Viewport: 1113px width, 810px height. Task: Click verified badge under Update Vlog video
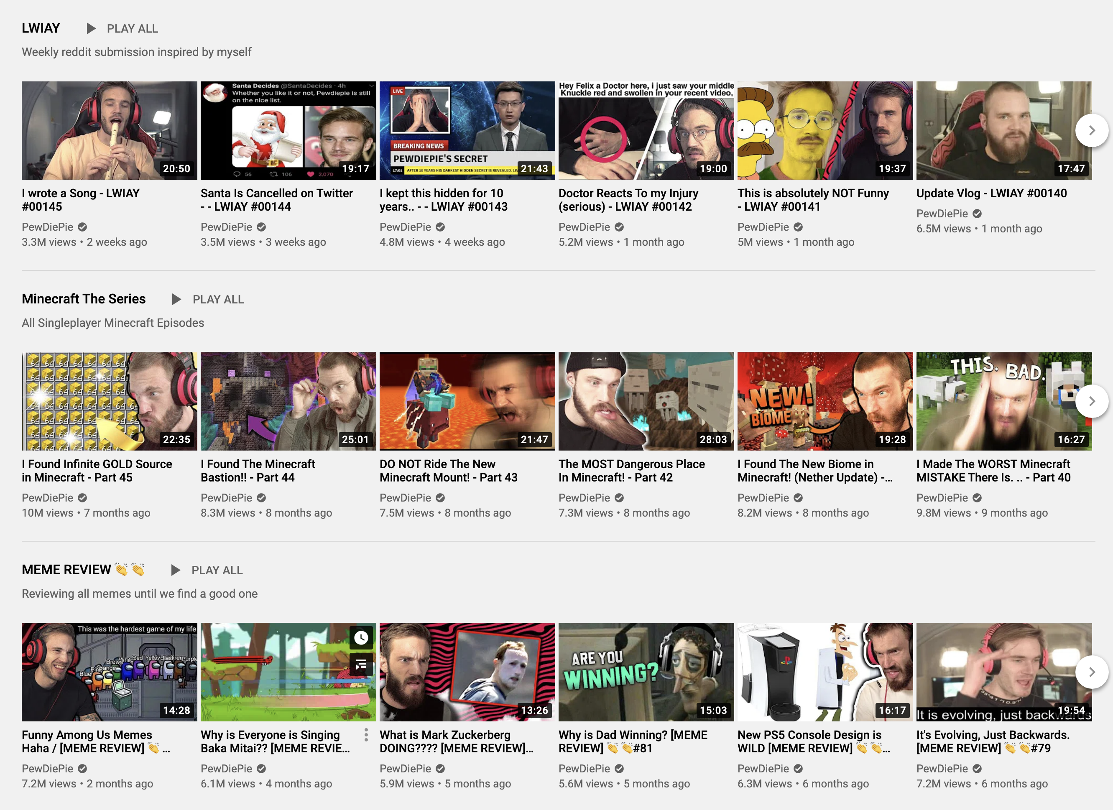pos(977,214)
